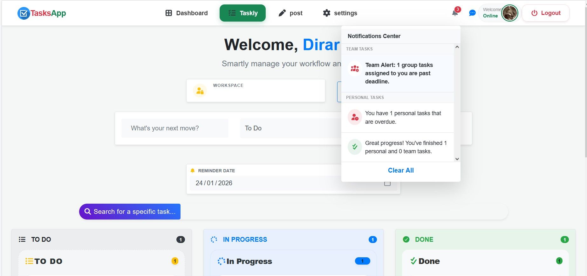Open the chat messages bubble icon
Image resolution: width=587 pixels, height=276 pixels.
click(x=472, y=13)
